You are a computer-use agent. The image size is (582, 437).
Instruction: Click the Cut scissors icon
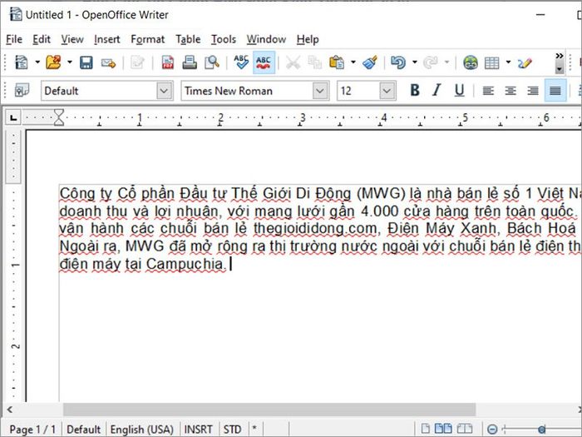click(293, 62)
